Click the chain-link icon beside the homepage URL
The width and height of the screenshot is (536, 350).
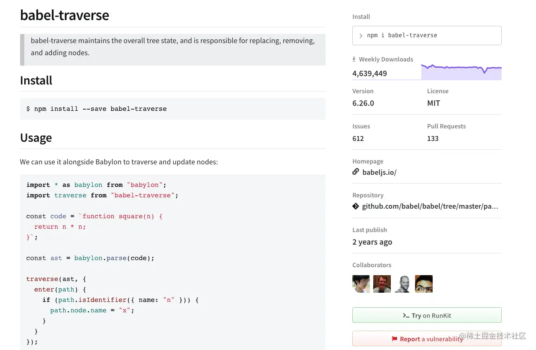356,171
